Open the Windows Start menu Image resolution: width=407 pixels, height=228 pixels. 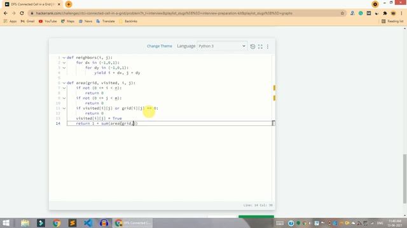6,223
